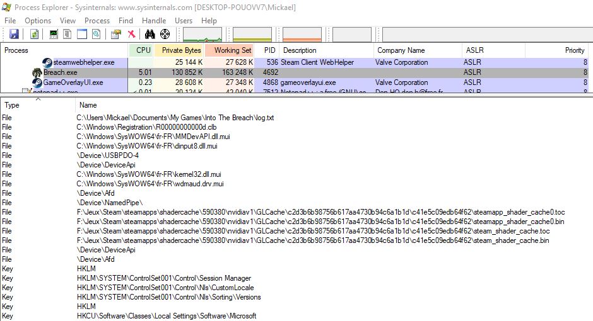593x321 pixels.
Task: Sort handles by the Type column header
Action: pos(38,105)
